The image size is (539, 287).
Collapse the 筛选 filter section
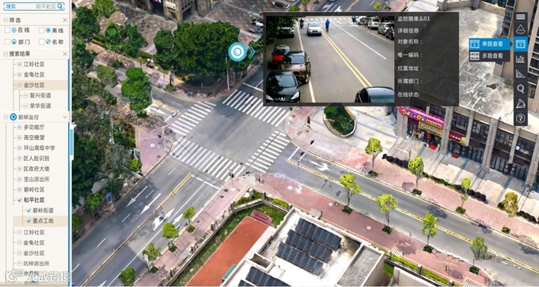[6, 20]
